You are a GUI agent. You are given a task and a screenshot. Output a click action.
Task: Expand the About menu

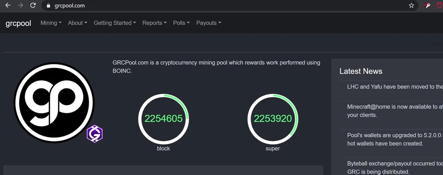click(x=78, y=23)
